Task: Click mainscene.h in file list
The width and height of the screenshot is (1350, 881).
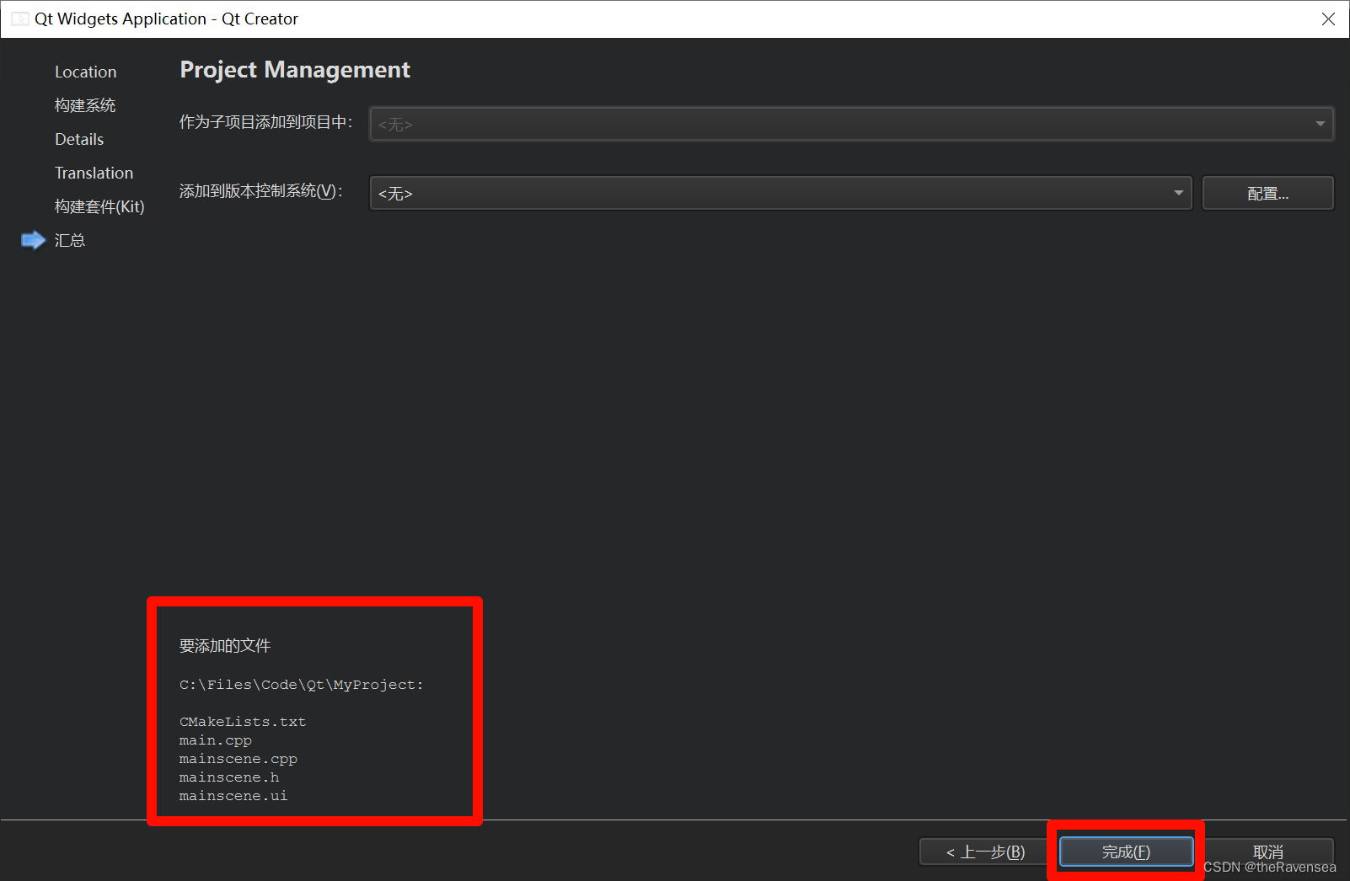Action: tap(229, 777)
